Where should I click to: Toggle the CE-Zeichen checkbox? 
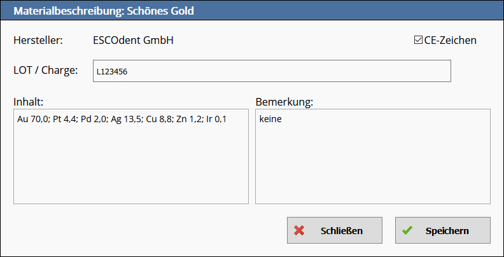[x=418, y=40]
